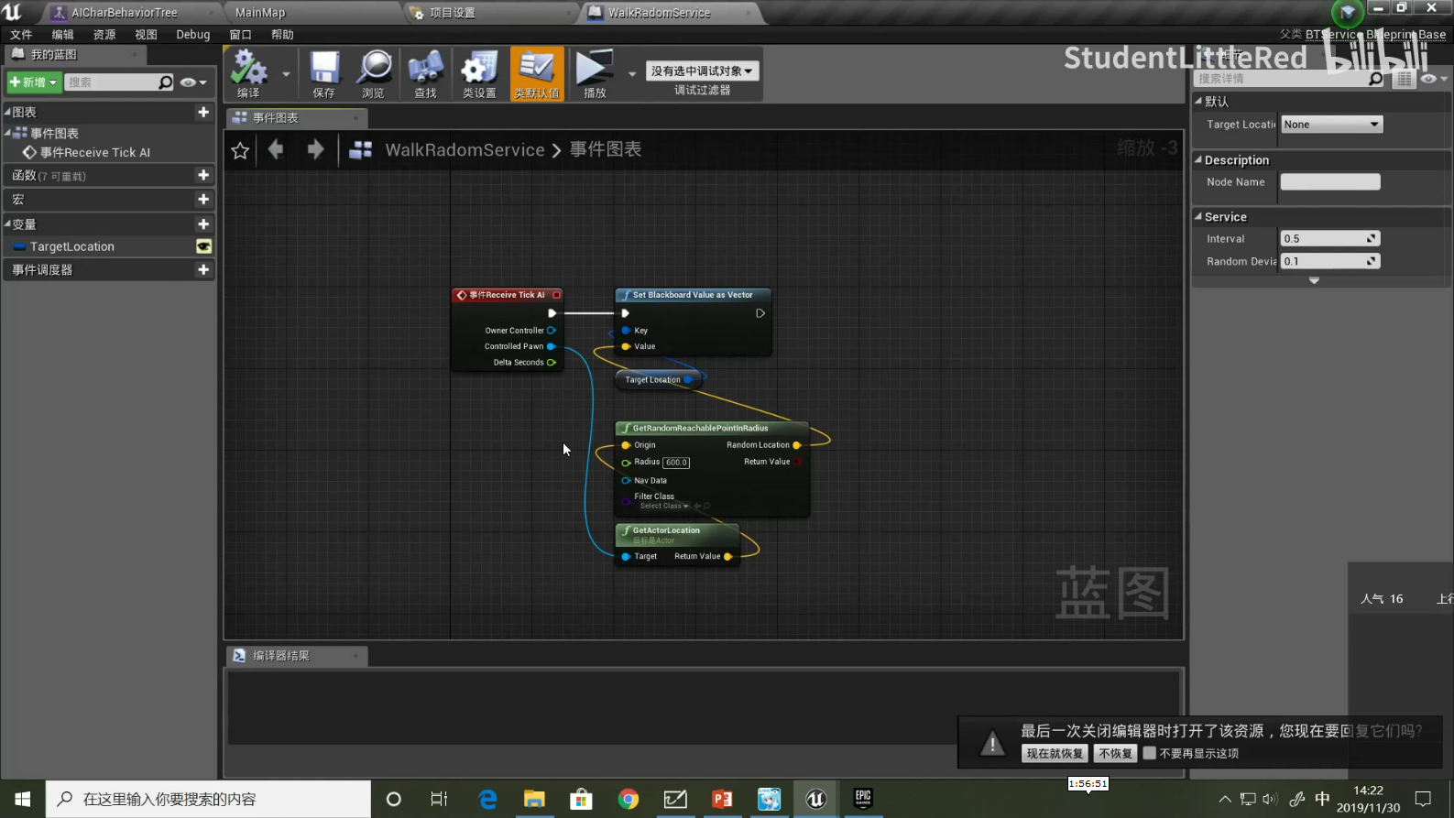Click the 新增 add new button
Image resolution: width=1454 pixels, height=818 pixels.
(x=33, y=82)
